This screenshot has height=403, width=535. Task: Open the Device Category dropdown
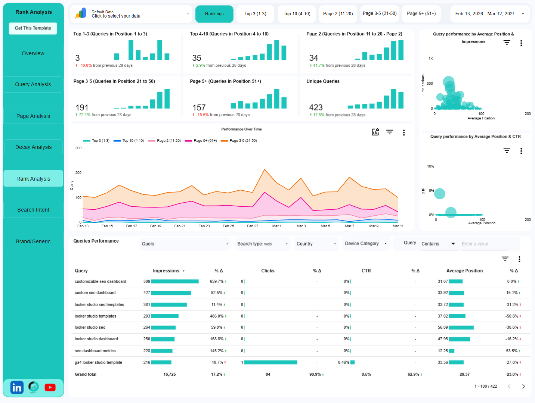[365, 244]
